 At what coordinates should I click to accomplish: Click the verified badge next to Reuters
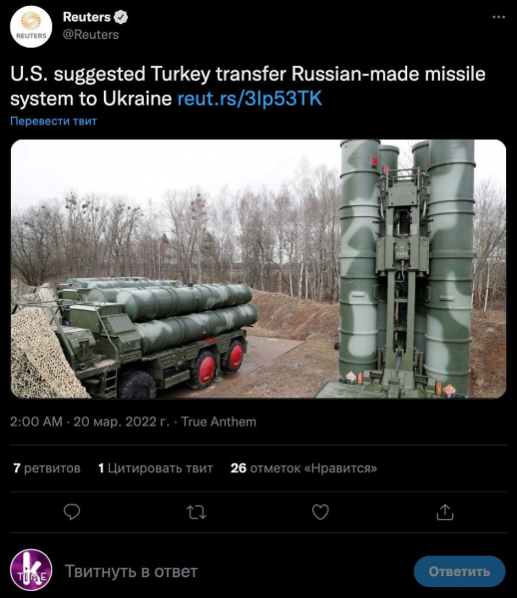(121, 17)
